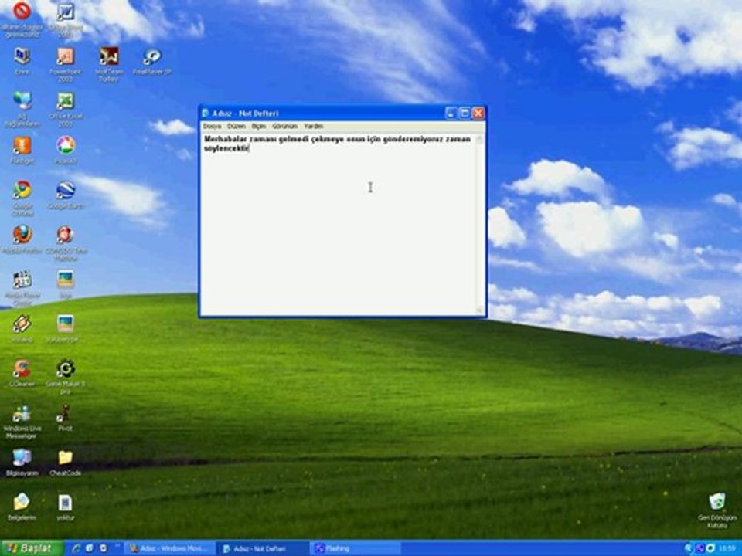This screenshot has height=556, width=742.
Task: Click the taskbar clock
Action: coord(728,548)
